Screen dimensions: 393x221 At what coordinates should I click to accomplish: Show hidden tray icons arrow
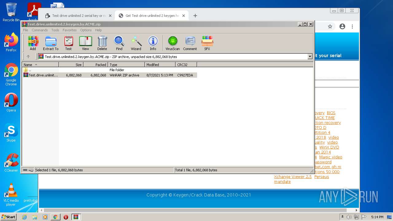click(342, 217)
